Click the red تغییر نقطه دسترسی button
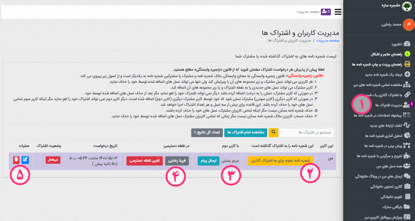The image size is (415, 221). [145, 161]
